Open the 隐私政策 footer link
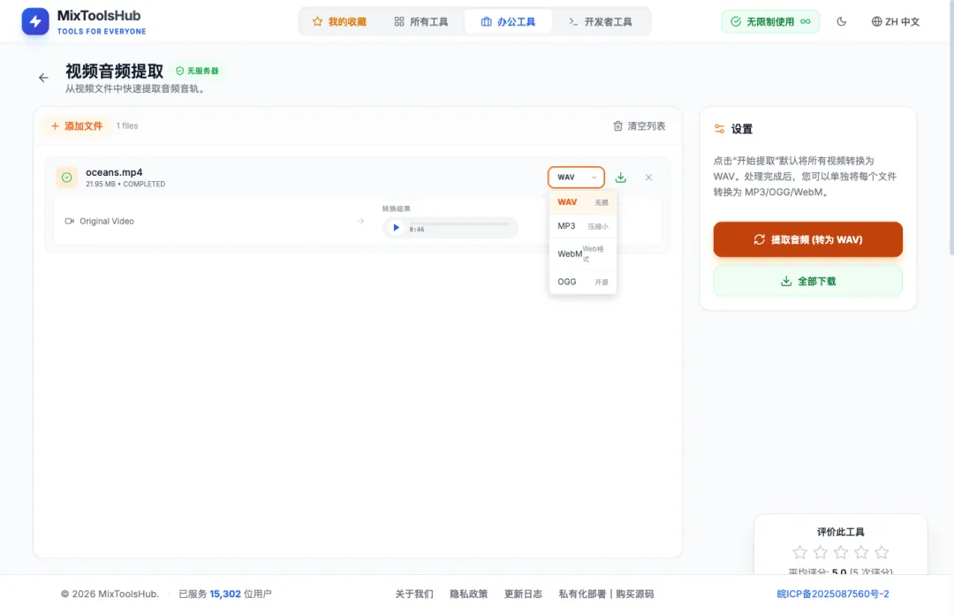The width and height of the screenshot is (954, 613). click(468, 594)
